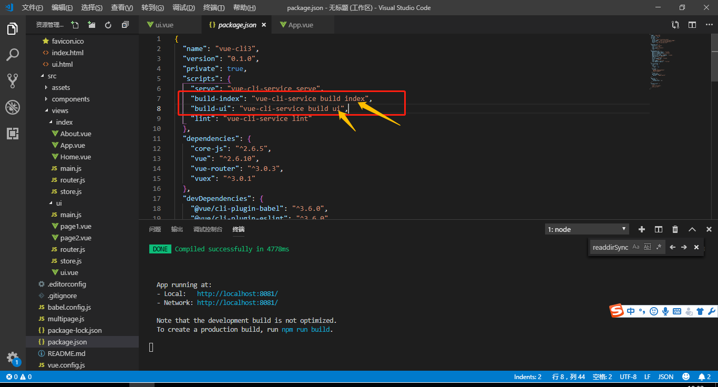Click the errors and warnings status indicator
The width and height of the screenshot is (718, 387).
click(x=18, y=376)
